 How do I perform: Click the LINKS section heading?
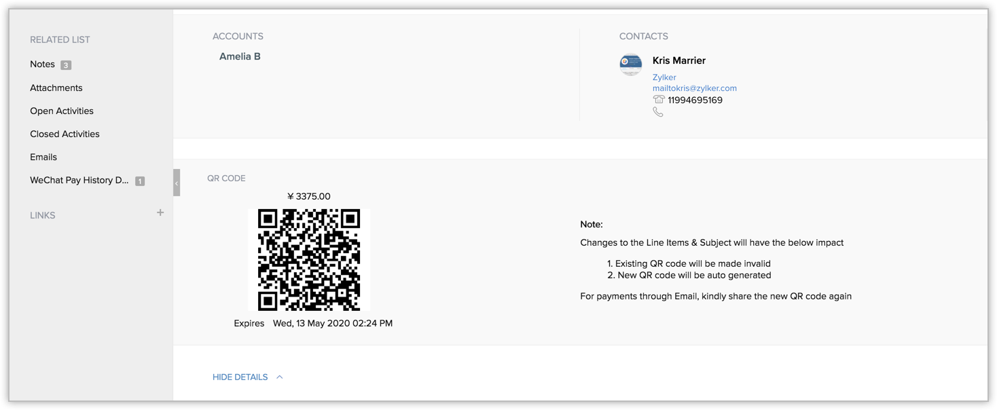tap(43, 215)
